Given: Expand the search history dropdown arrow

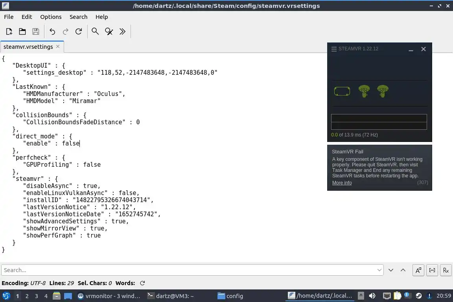Looking at the screenshot, I should pos(379,270).
